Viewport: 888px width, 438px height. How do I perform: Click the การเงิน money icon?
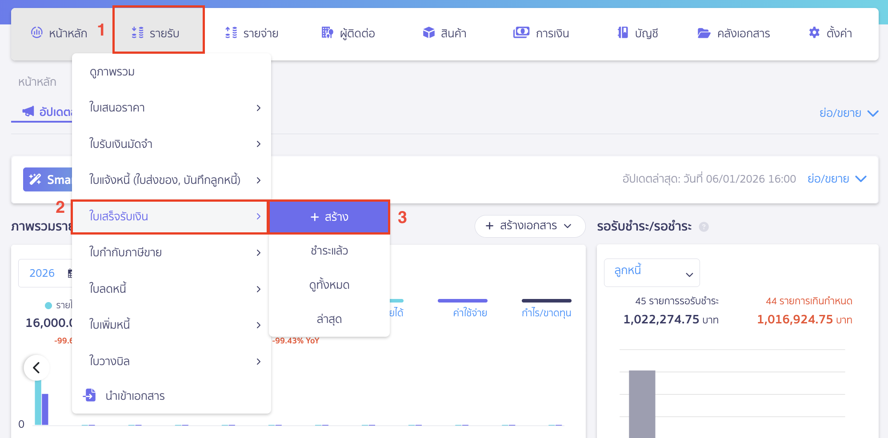[521, 32]
